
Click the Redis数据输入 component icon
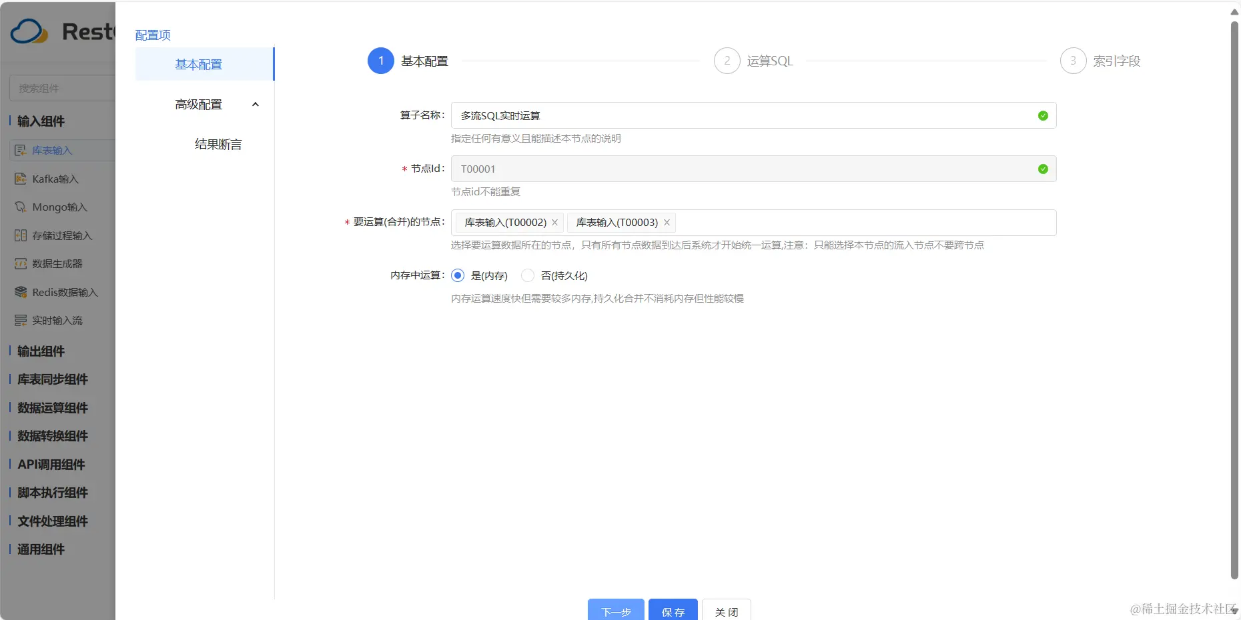[21, 292]
